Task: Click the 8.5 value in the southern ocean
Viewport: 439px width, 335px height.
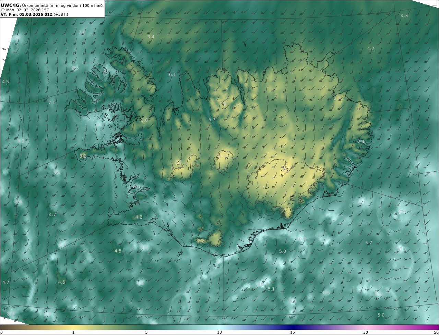Action: point(327,293)
